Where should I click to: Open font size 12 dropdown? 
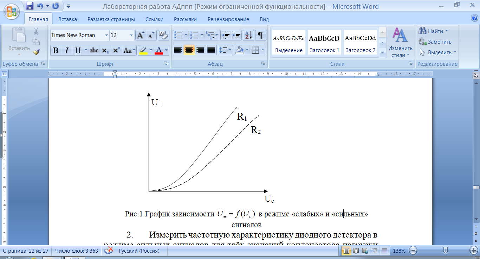131,35
